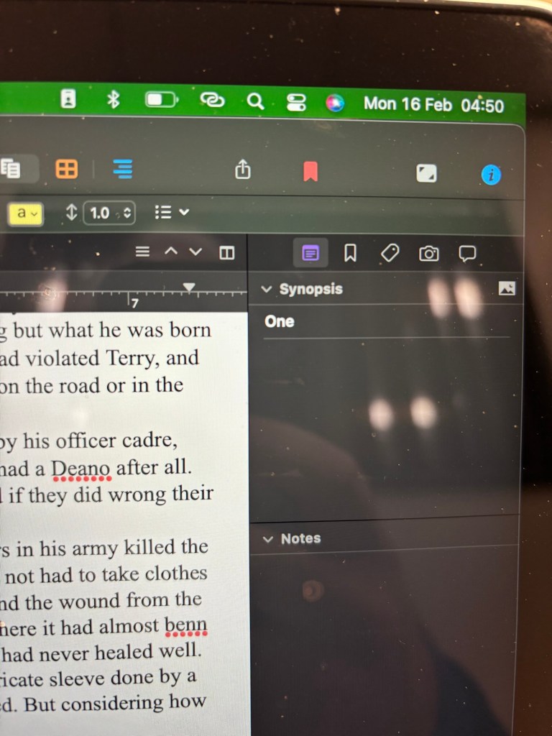This screenshot has width=552, height=736.
Task: Go to previous document with up arrow
Action: point(170,252)
